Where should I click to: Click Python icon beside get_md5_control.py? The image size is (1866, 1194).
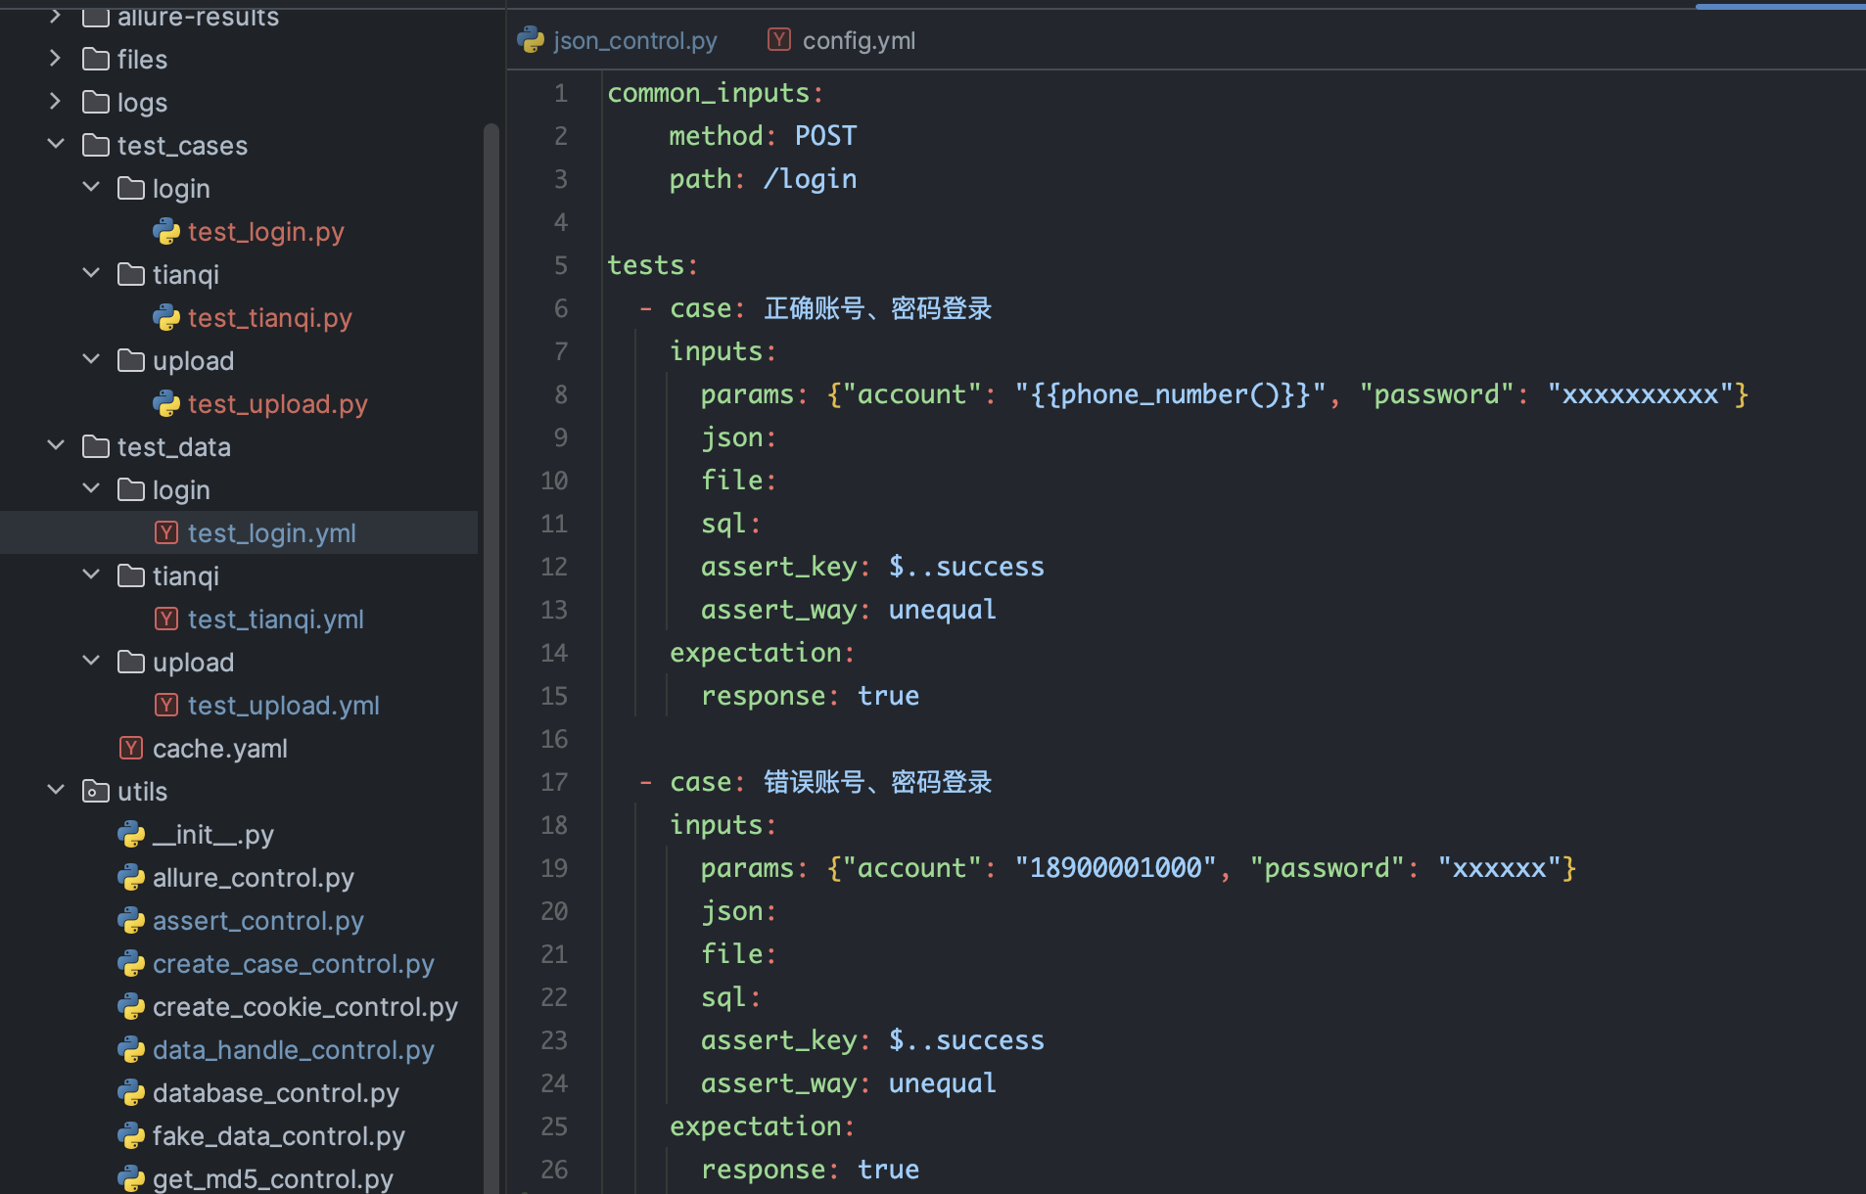pyautogui.click(x=131, y=1178)
